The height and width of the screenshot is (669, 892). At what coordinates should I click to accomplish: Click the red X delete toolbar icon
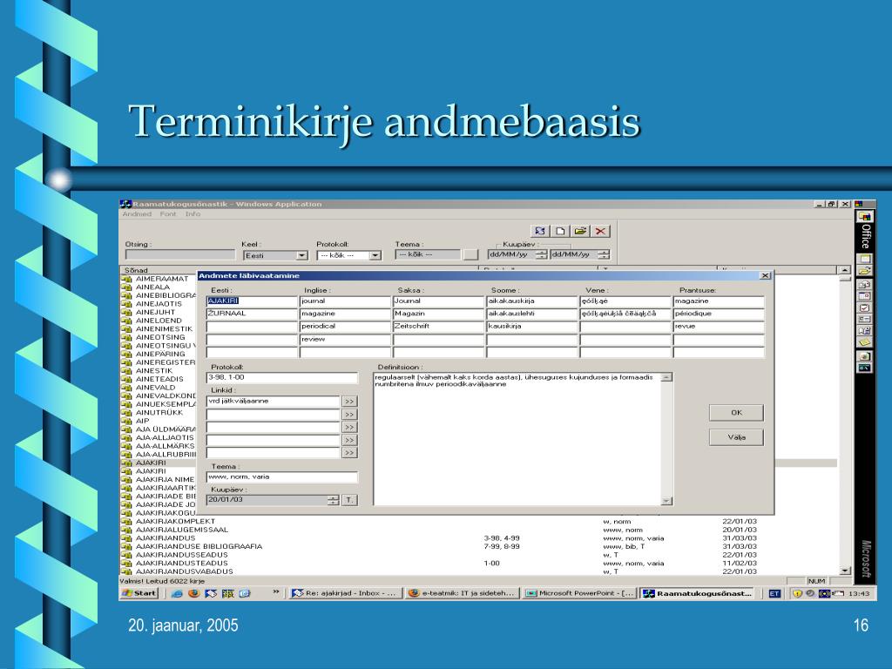(x=600, y=231)
